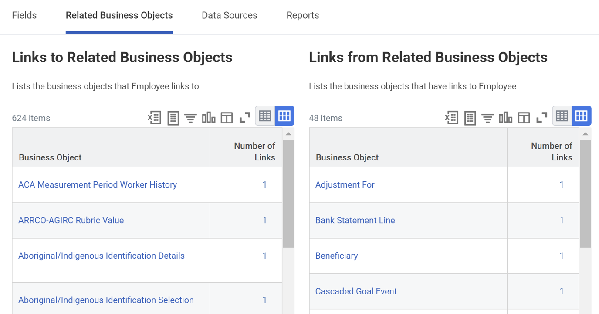Go to the Reports tab
The image size is (599, 314).
303,15
